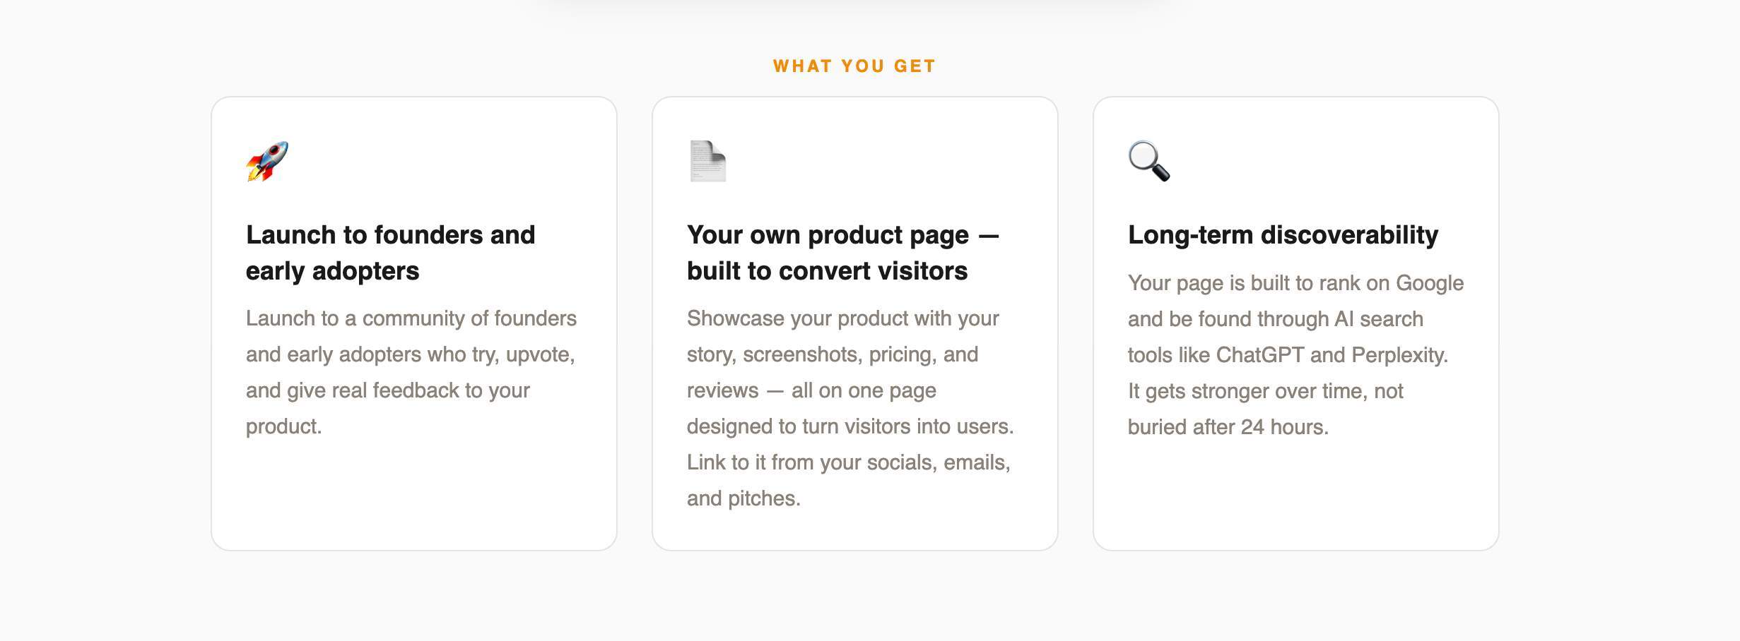Click the word 'ChatGPT' in the discoverability text
1740x641 pixels.
pyautogui.click(x=1259, y=355)
